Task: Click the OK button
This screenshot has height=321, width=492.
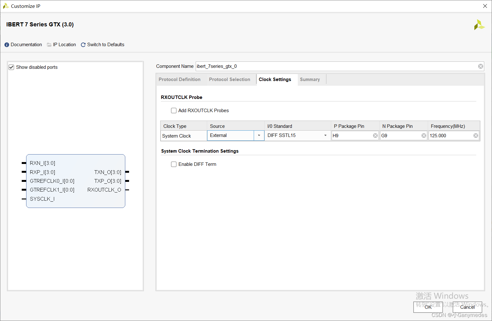Action: (428, 307)
